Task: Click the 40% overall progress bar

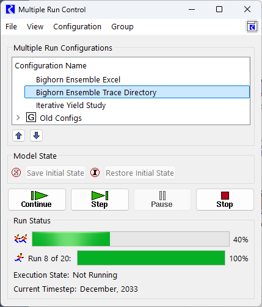Action: 131,239
